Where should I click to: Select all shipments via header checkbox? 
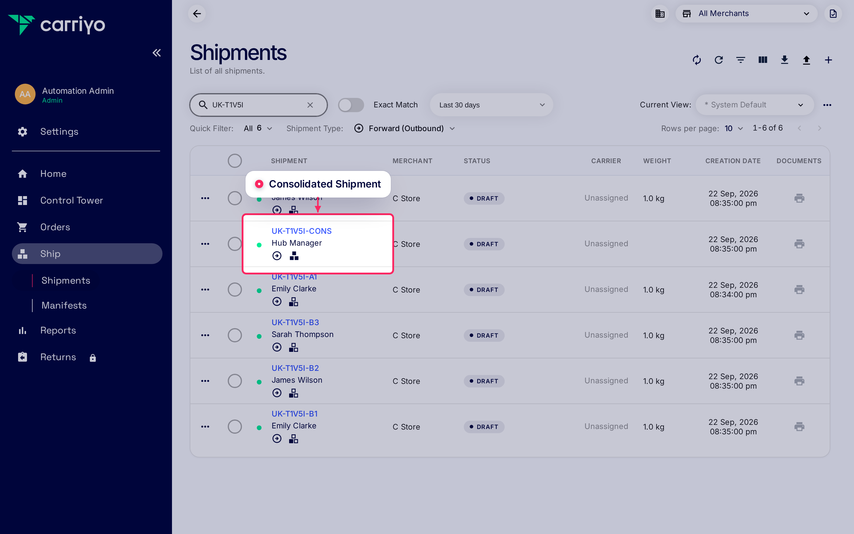(x=235, y=161)
